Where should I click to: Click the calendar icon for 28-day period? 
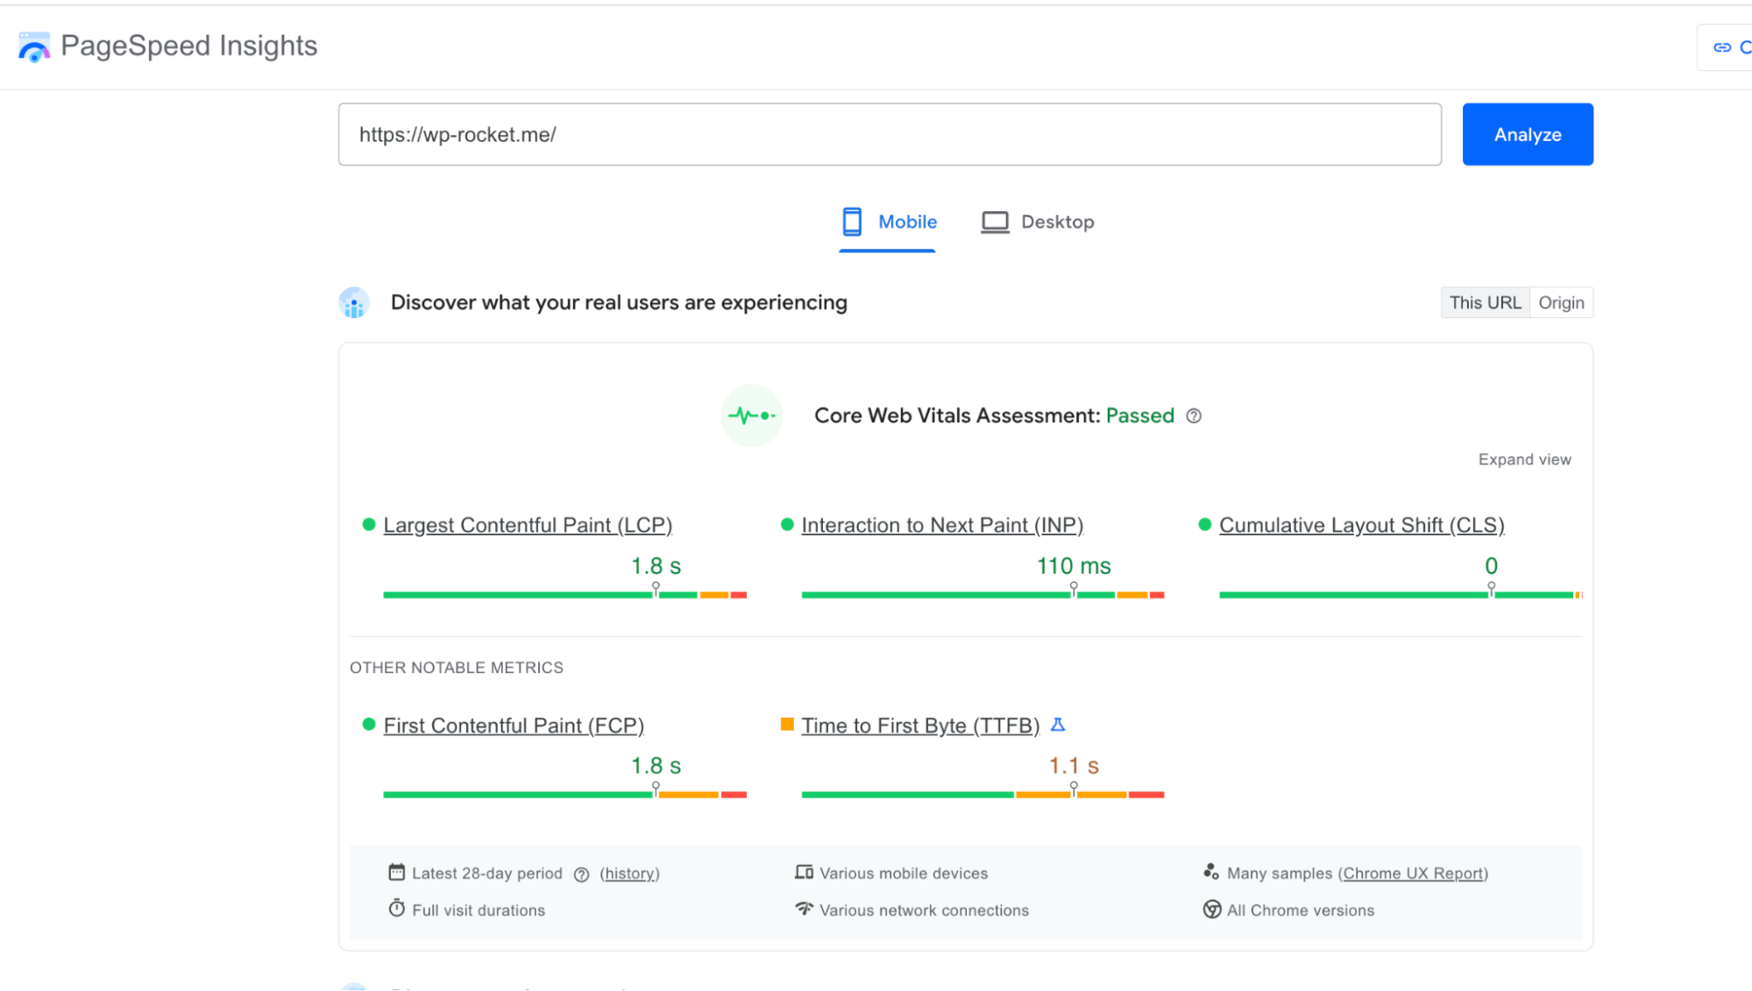click(x=397, y=872)
